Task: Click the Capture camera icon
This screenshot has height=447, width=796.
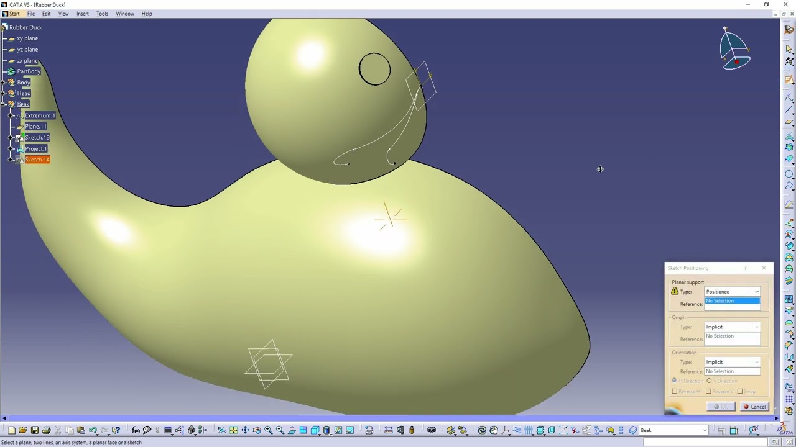Action: [x=431, y=430]
